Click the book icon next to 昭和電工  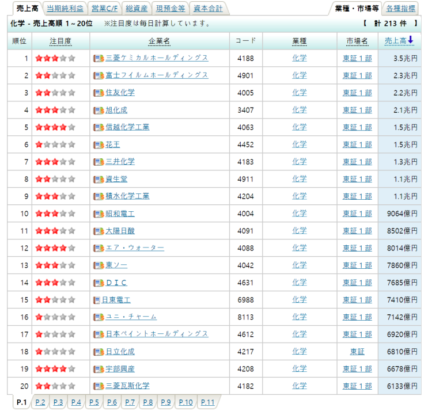(x=99, y=214)
